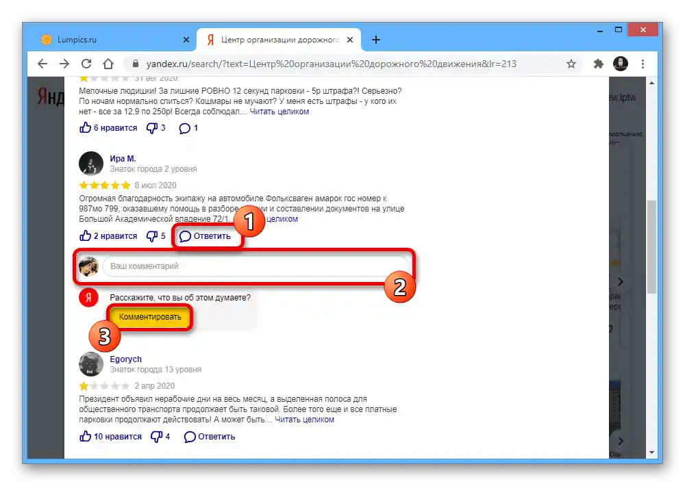Expand Ира М.'s review with целиком link

pos(282,219)
